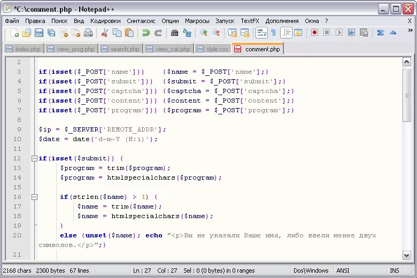Image resolution: width=417 pixels, height=278 pixels.
Task: Click the Close All documents icon
Action: tap(76, 33)
